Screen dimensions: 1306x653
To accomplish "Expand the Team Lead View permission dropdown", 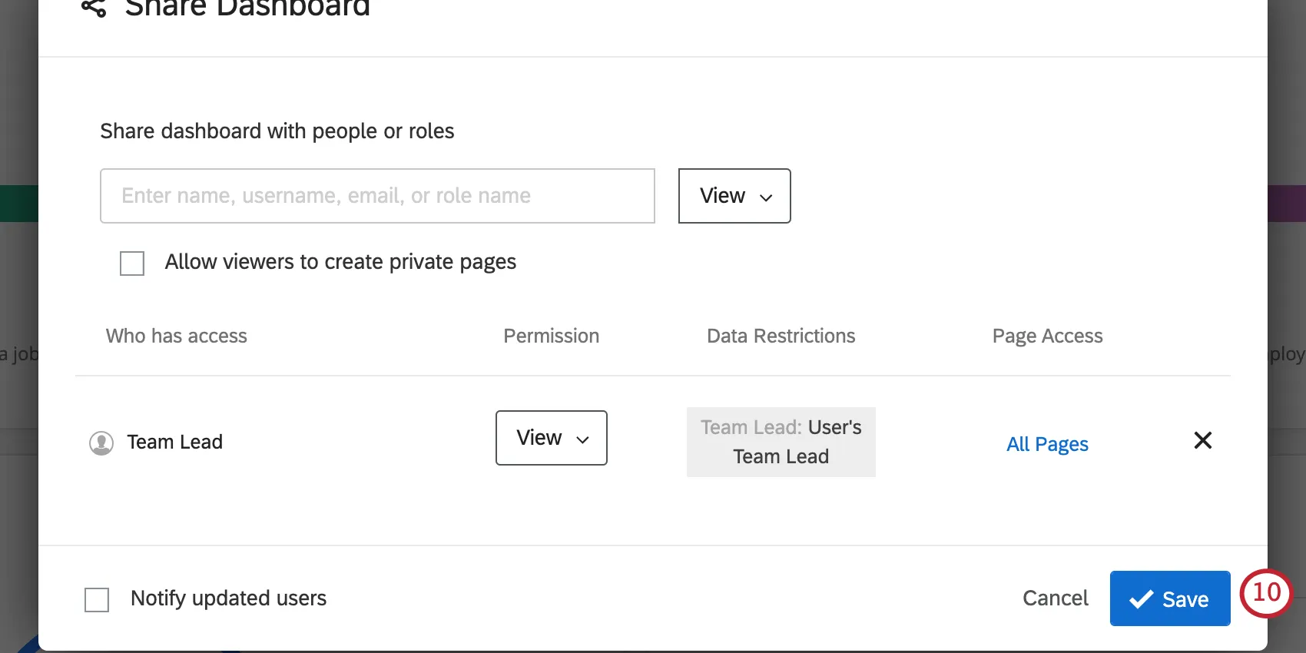I will [552, 438].
